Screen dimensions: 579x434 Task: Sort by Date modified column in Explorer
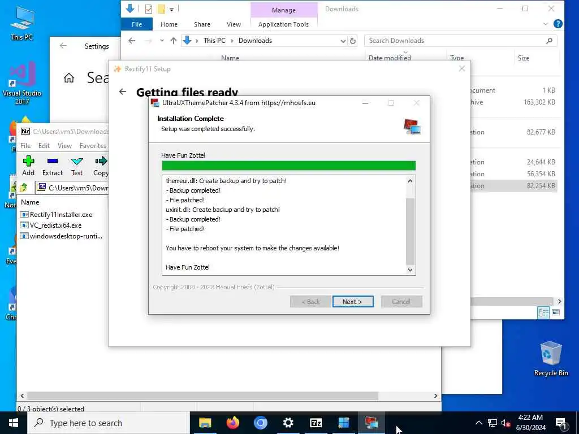pyautogui.click(x=390, y=58)
